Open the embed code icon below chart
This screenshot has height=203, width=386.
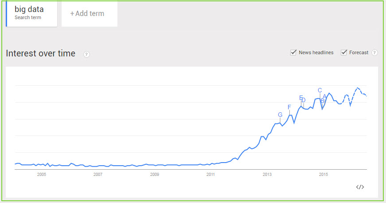pyautogui.click(x=360, y=187)
